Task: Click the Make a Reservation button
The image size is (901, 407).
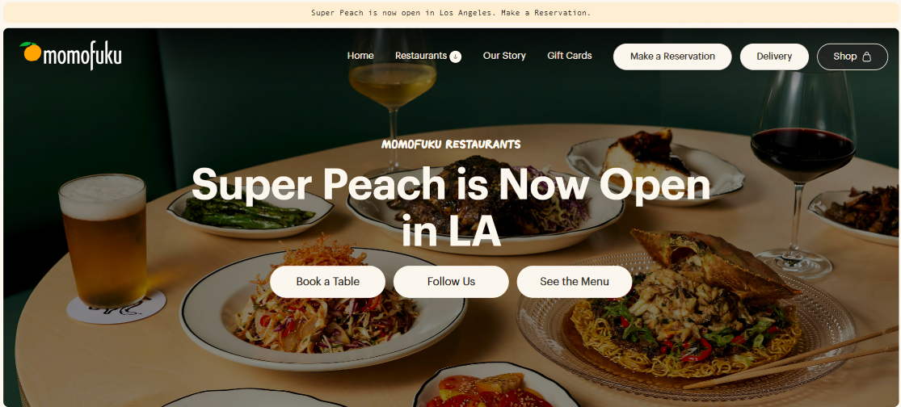Action: tap(672, 57)
